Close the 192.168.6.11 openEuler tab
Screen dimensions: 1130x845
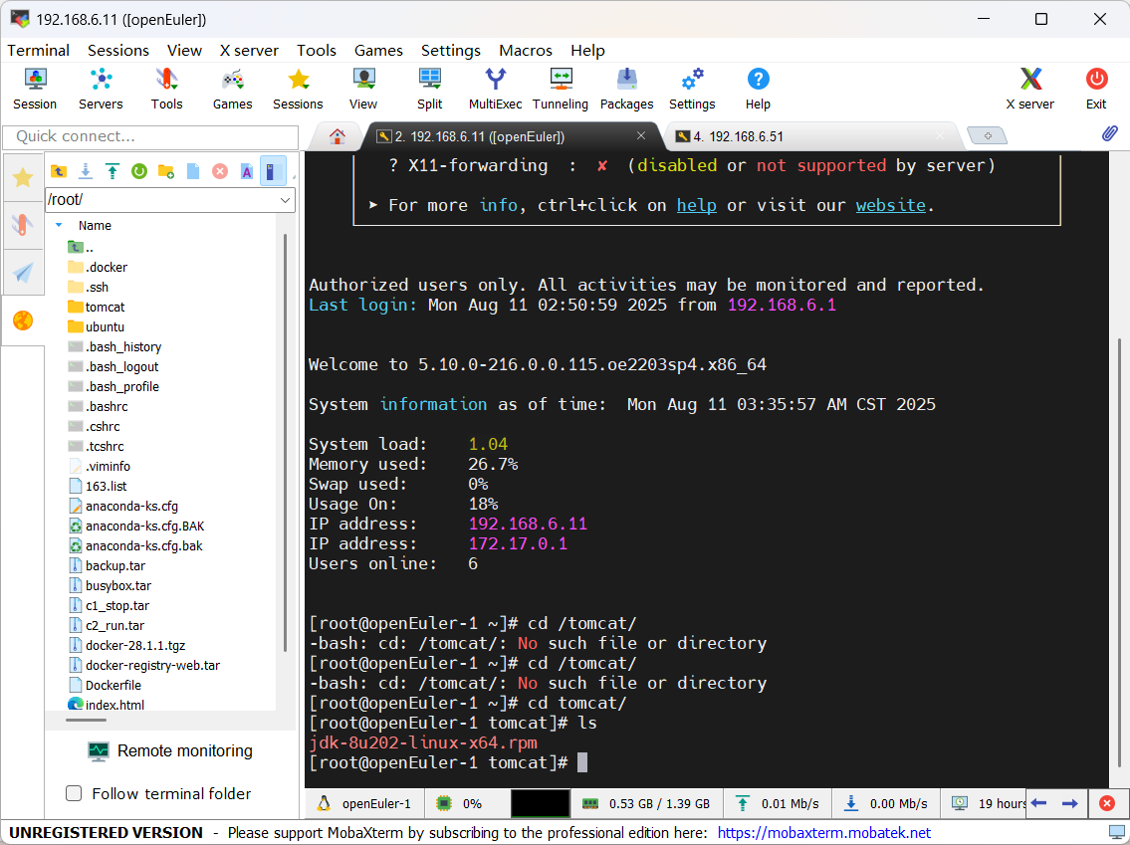click(641, 135)
